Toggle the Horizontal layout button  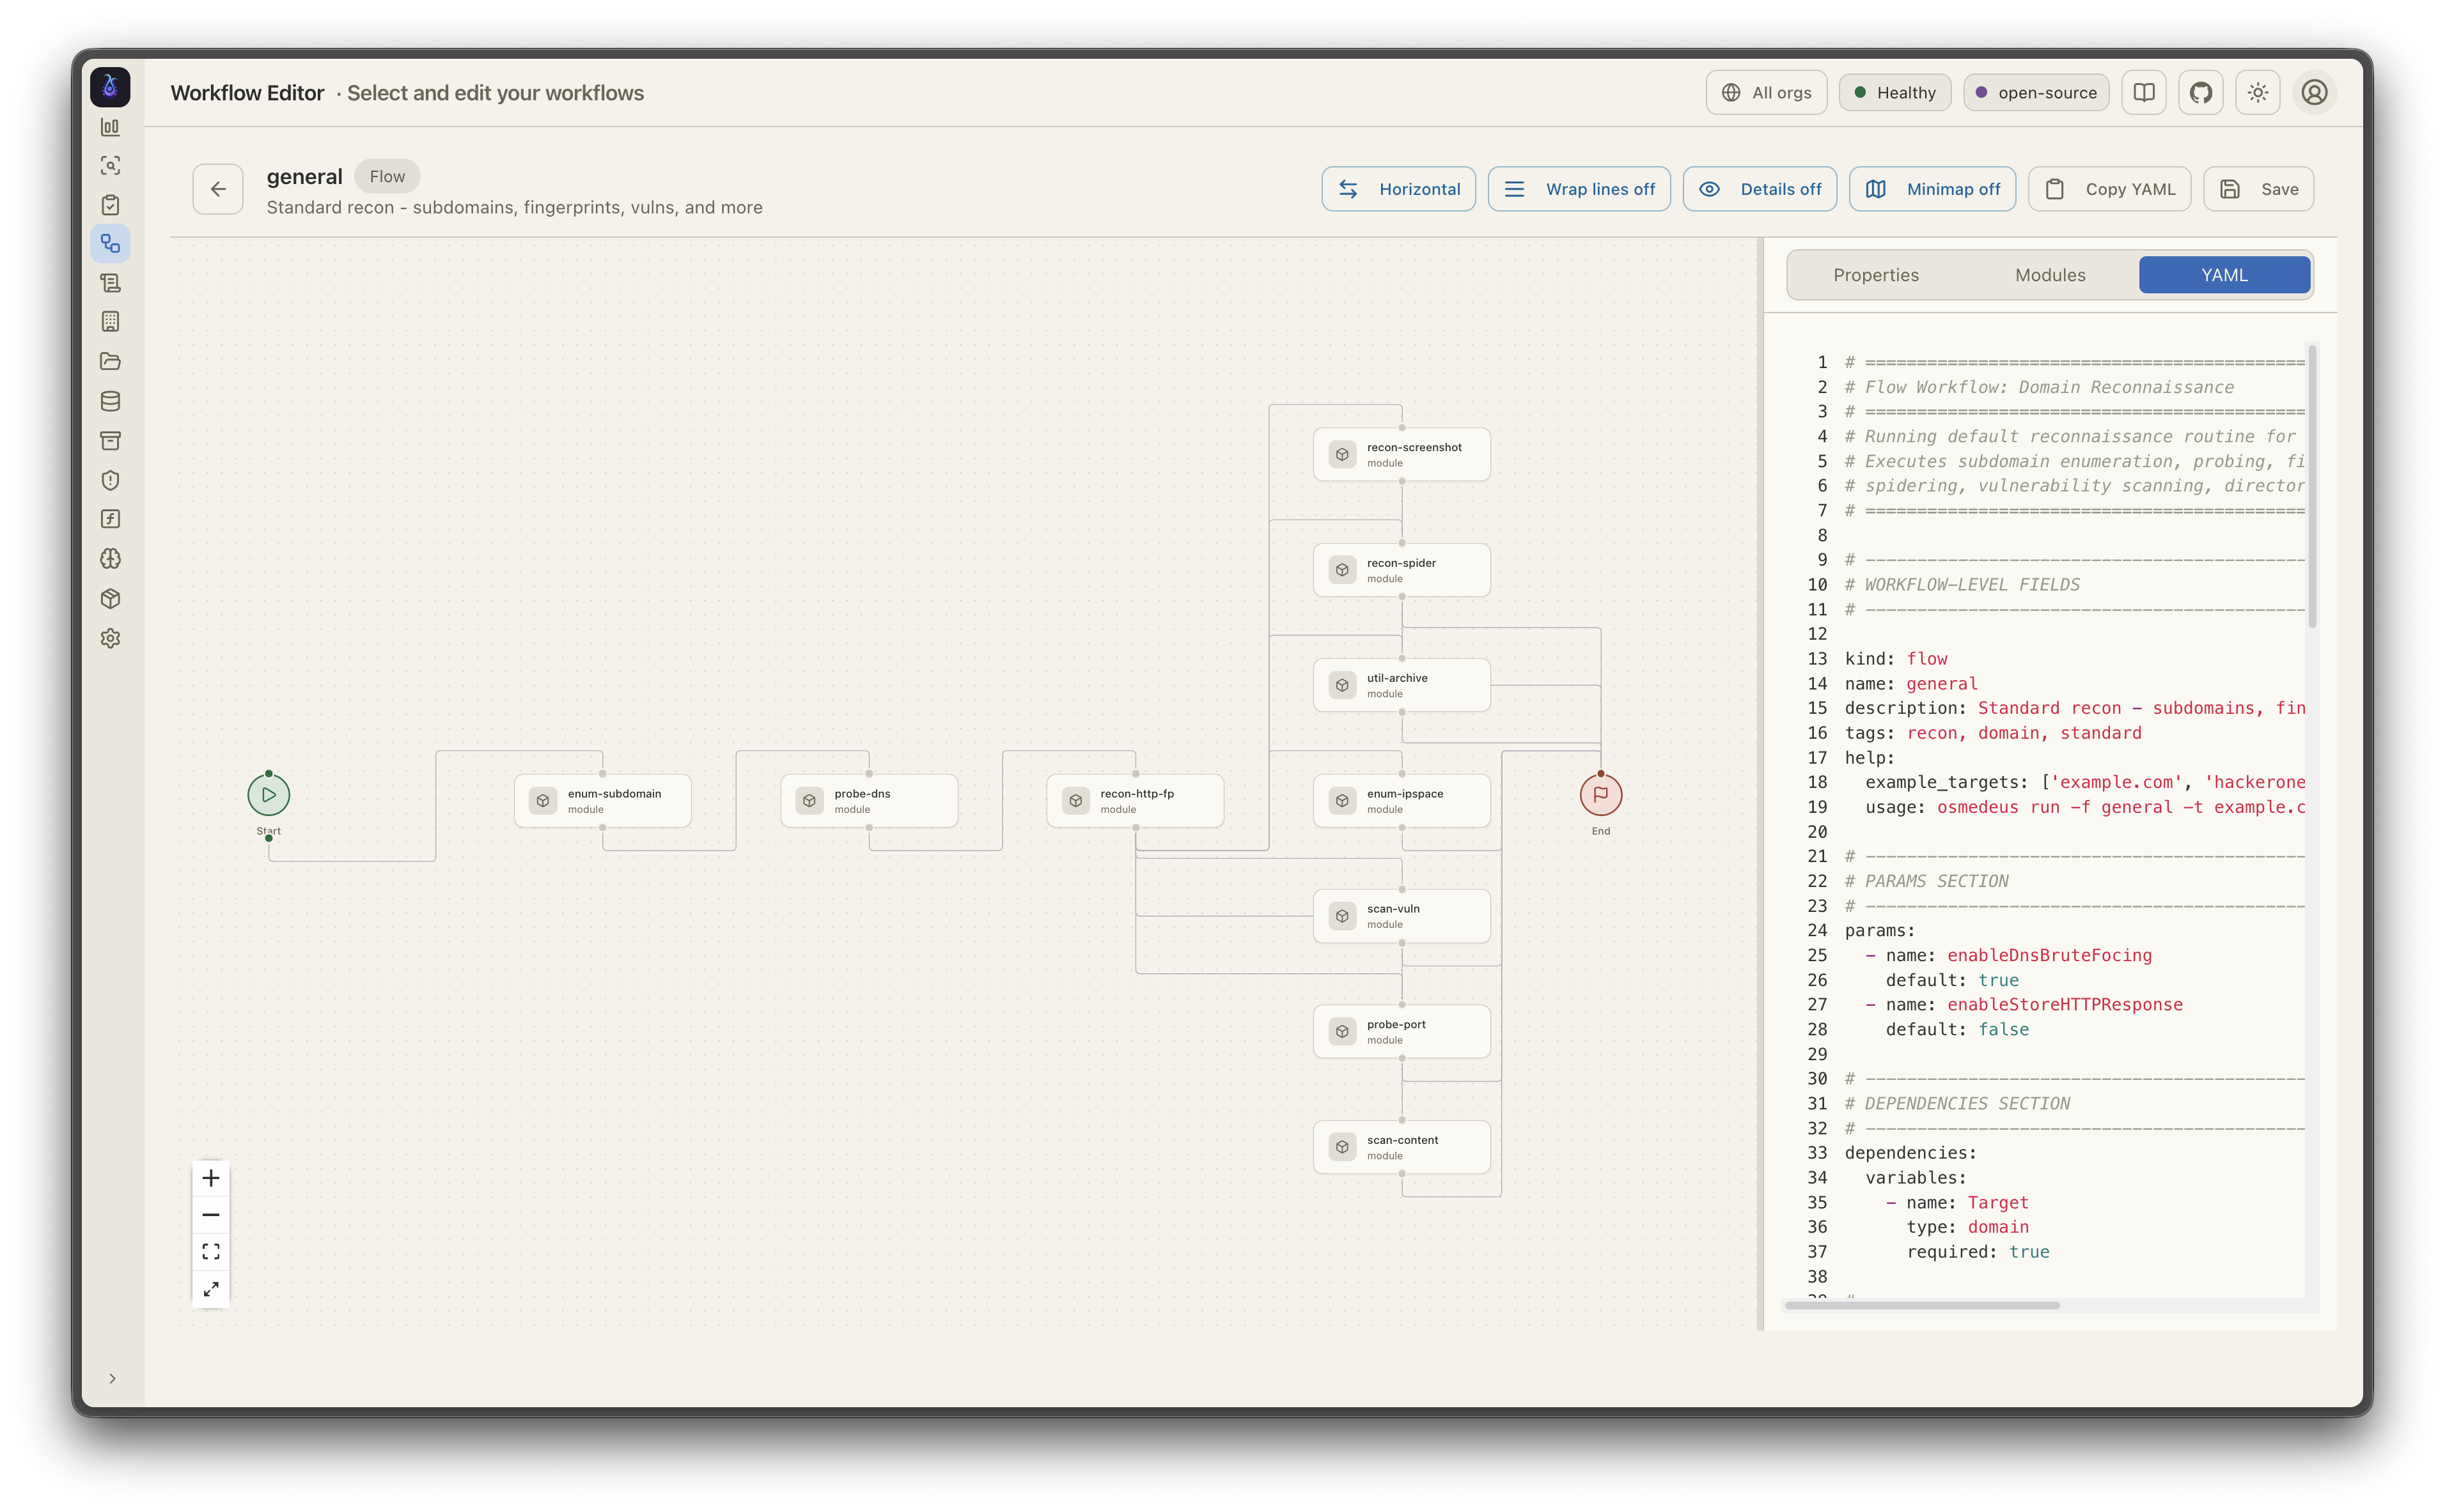click(1398, 189)
